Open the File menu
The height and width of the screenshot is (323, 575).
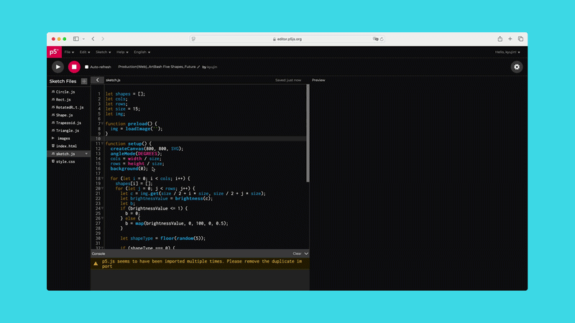point(69,52)
